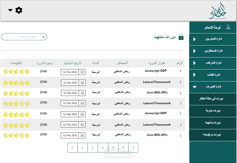
Task: Click star rating of last Json With APIs row
Action: click(17, 135)
